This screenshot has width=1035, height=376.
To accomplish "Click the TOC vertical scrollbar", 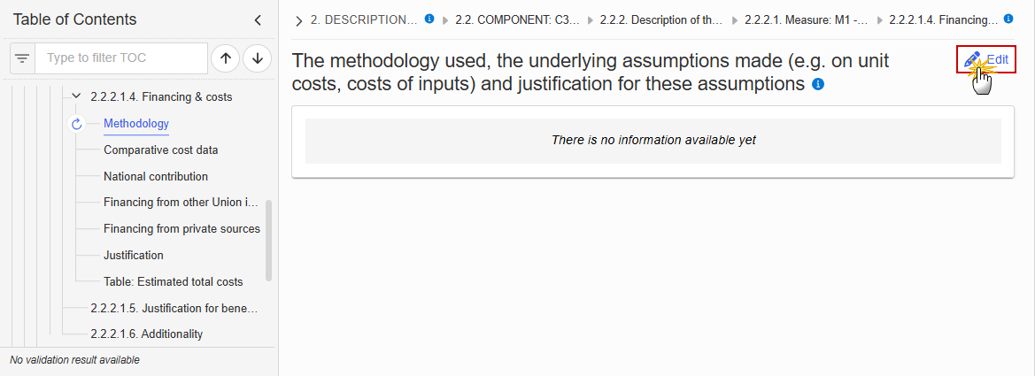I will 268,241.
